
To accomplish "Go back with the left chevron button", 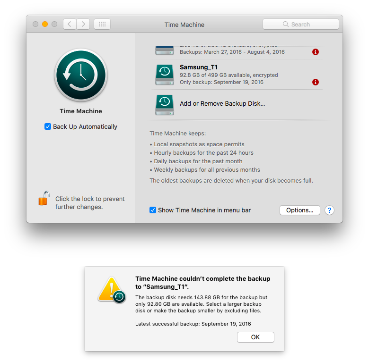I will (70, 24).
